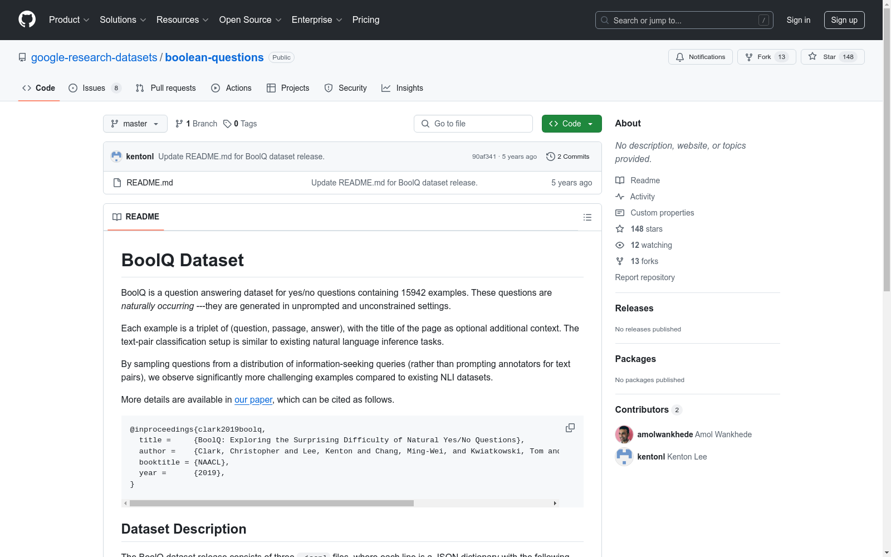
Task: View the 13 forks link
Action: point(637,261)
